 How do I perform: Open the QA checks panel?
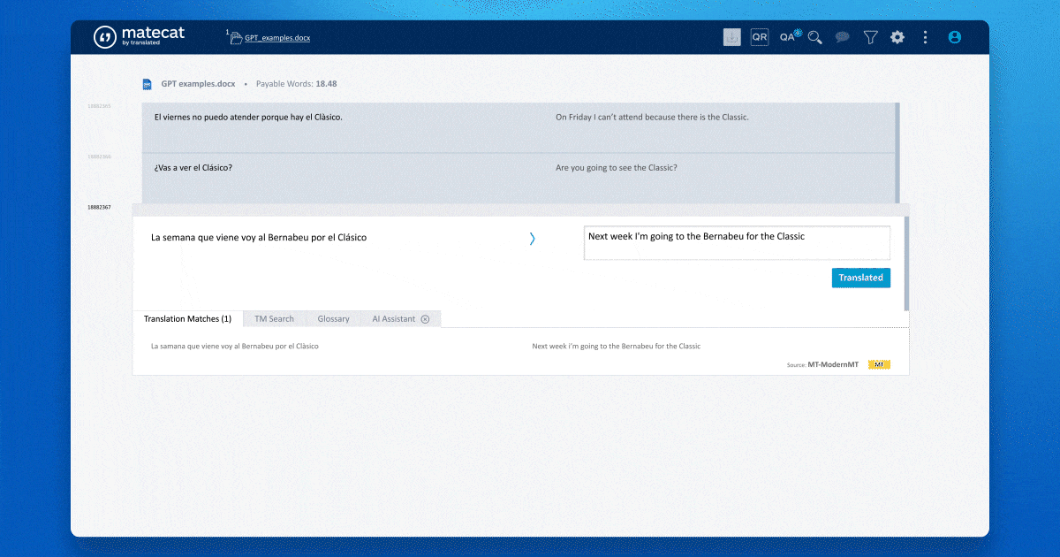tap(789, 37)
